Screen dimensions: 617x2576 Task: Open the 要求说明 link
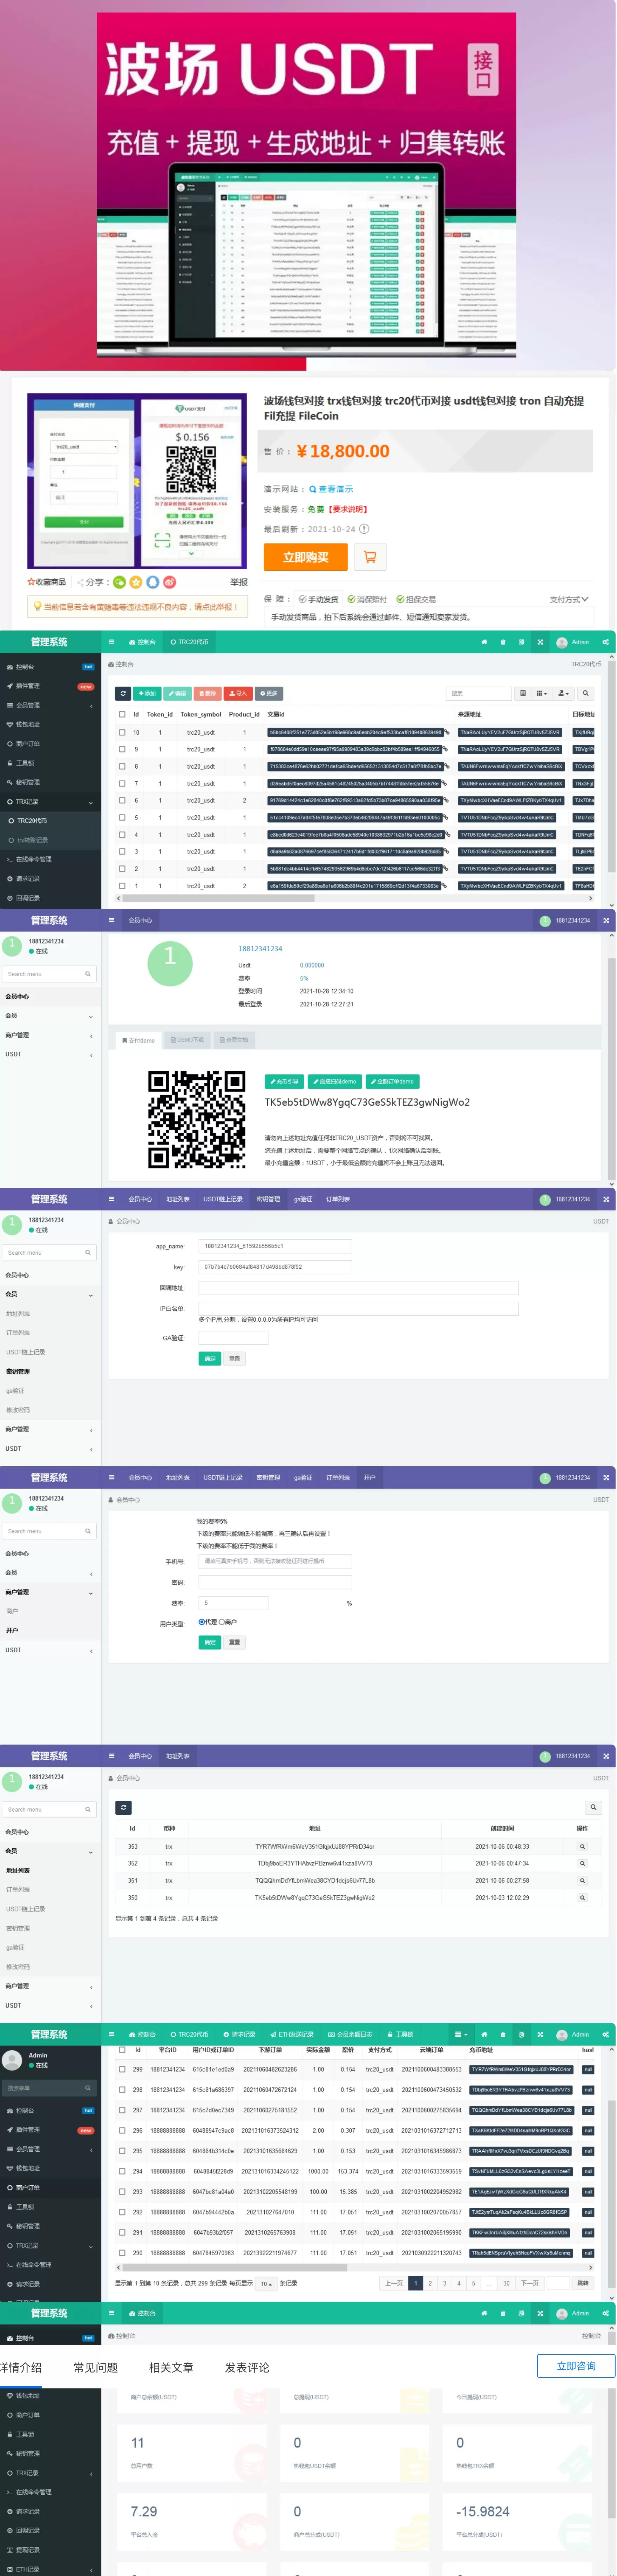tap(348, 510)
